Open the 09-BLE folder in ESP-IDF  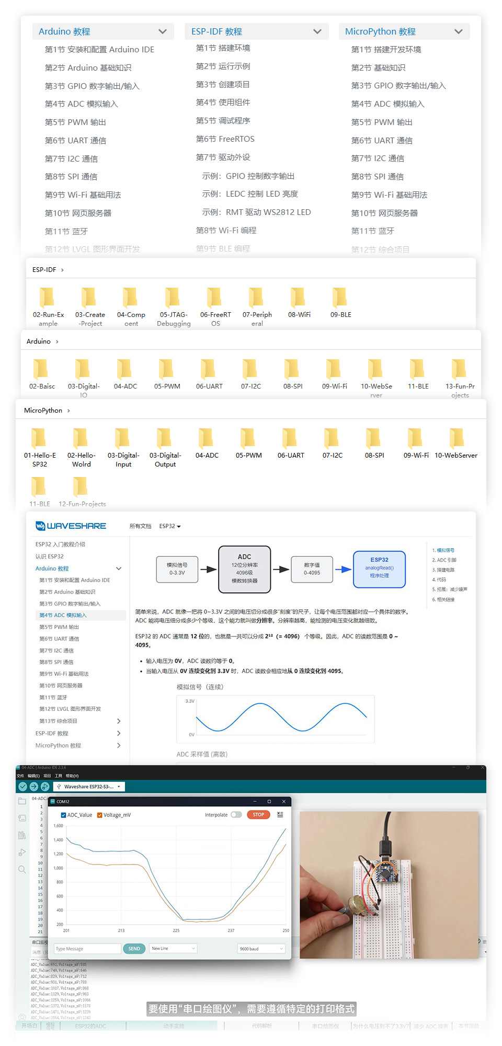(341, 302)
